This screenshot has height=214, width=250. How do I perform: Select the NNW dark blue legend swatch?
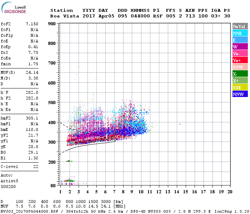click(x=240, y=94)
